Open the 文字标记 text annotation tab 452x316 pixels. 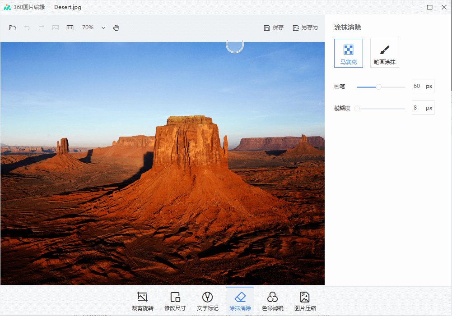click(x=208, y=301)
